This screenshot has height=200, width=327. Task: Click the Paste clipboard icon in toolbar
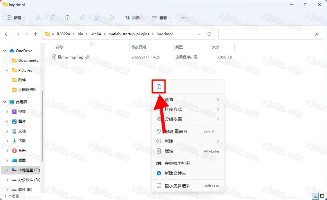click(x=68, y=18)
